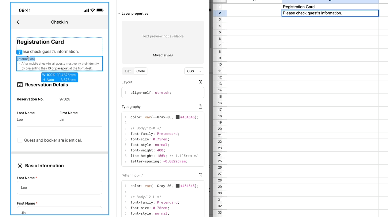Screen dimensions: 388x217
Task: Copy the Layout CSS code
Action: [x=200, y=82]
